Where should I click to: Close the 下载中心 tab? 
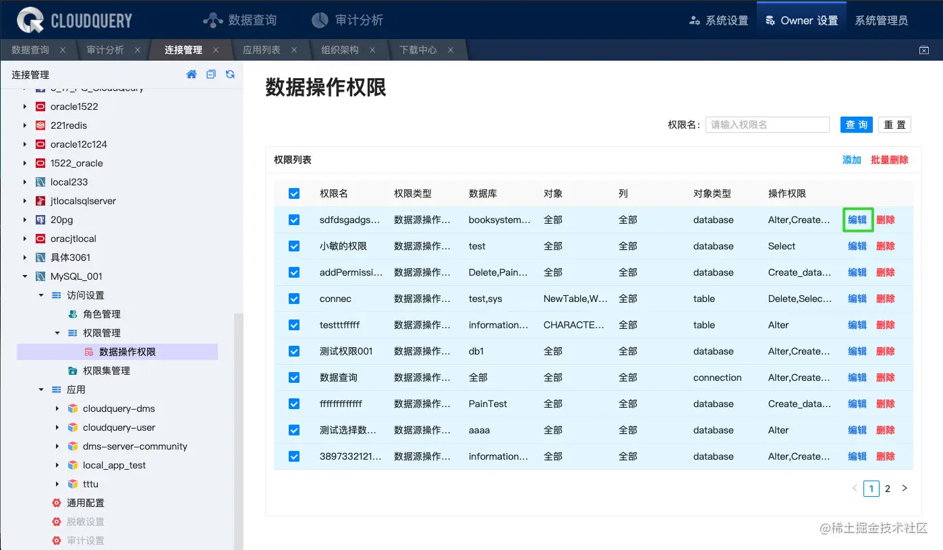451,50
